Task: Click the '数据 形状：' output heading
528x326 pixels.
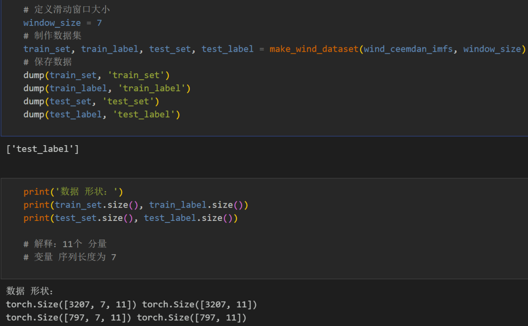Action: point(30,291)
